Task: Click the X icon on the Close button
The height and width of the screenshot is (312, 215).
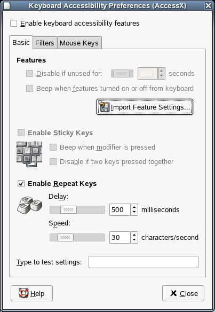Action: (x=173, y=293)
